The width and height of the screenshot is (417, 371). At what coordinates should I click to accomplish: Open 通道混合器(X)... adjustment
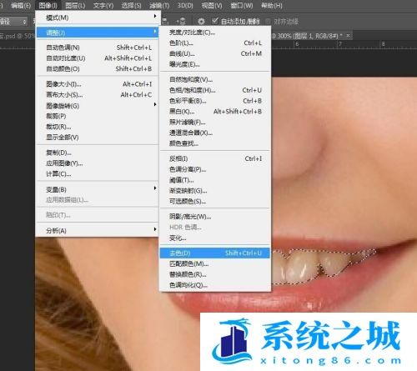coord(215,133)
